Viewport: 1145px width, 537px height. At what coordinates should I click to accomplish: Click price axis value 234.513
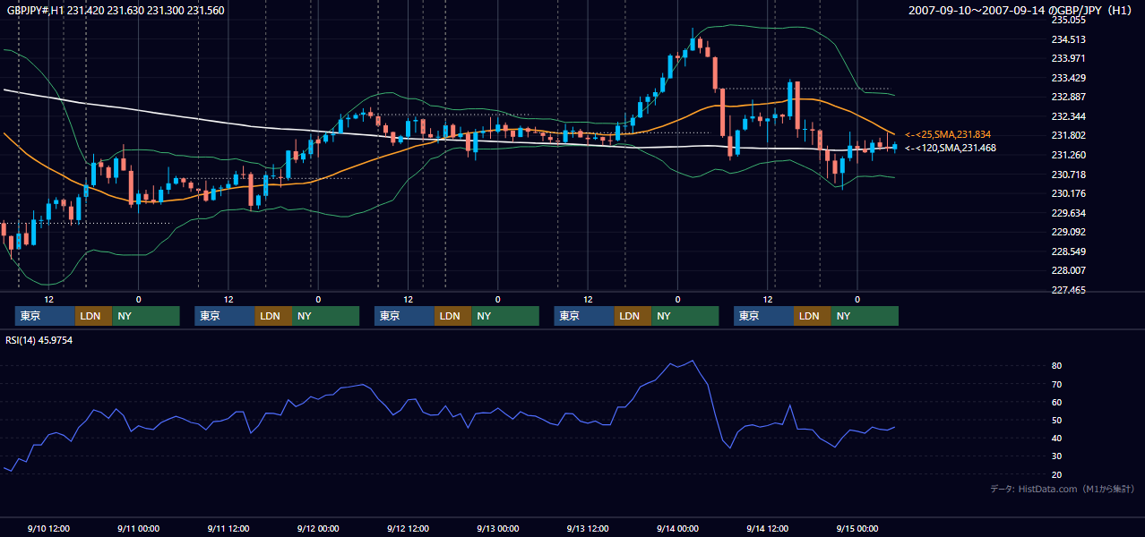pos(1068,39)
